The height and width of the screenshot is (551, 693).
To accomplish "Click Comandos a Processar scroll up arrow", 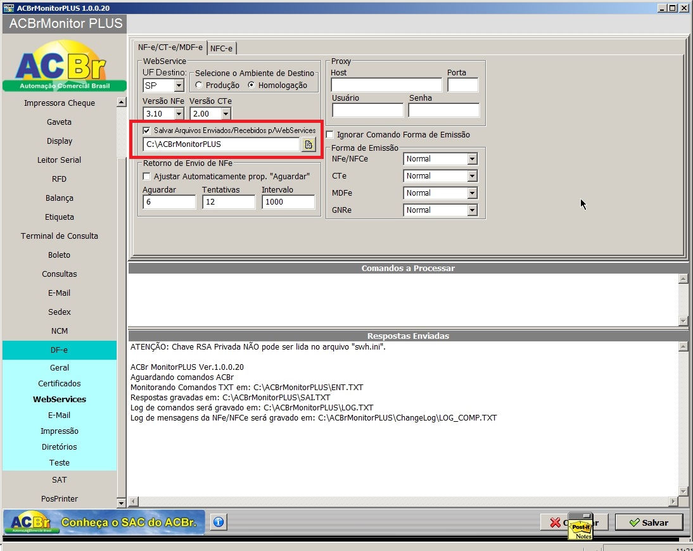I will coord(683,279).
